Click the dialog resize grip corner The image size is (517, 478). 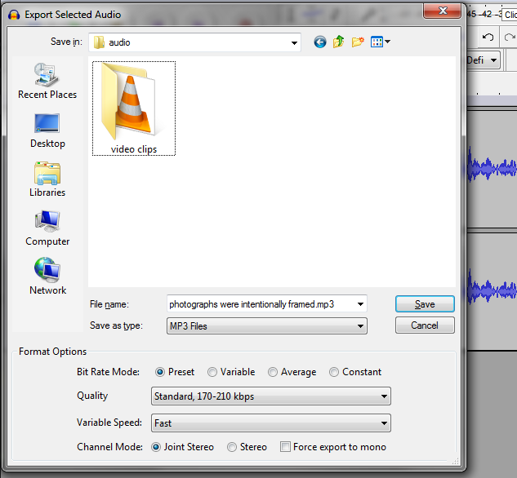[x=456, y=461]
